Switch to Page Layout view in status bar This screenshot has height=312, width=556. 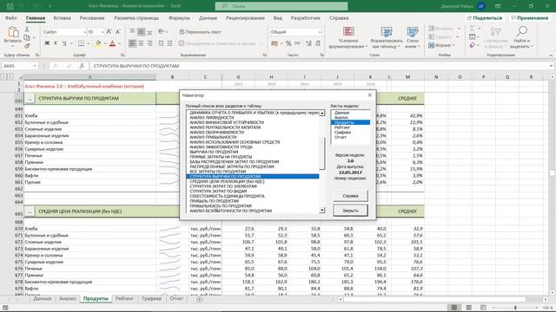[x=469, y=308]
